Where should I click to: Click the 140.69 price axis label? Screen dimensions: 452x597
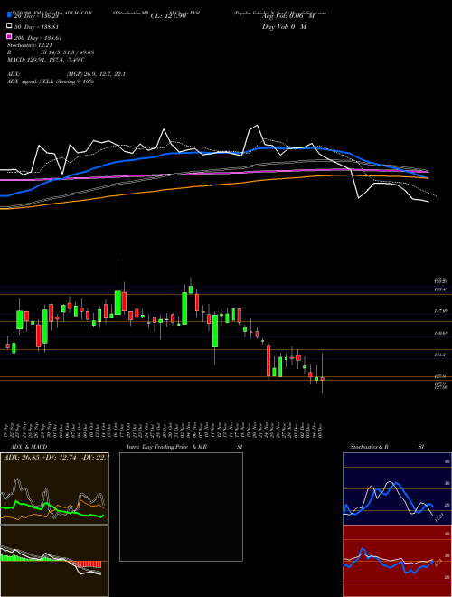[441, 333]
